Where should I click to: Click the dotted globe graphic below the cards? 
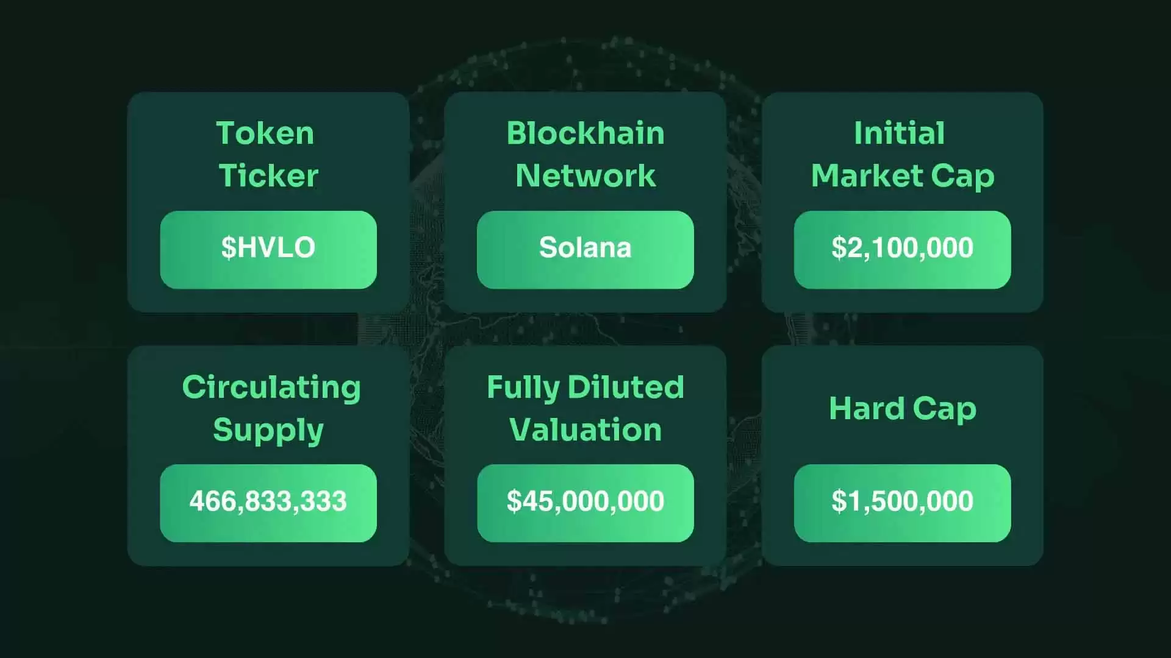(585, 600)
